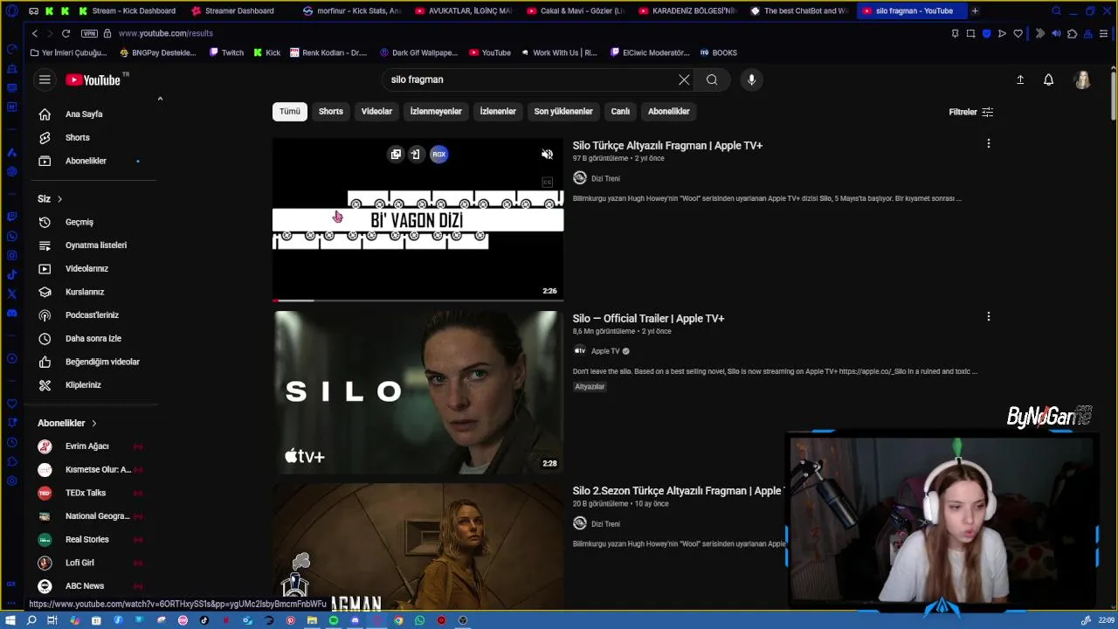1118x629 pixels.
Task: Unmute the preview video speaker icon
Action: point(547,155)
